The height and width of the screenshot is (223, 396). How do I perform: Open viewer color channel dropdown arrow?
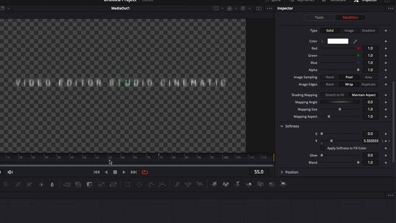pyautogui.click(x=236, y=8)
